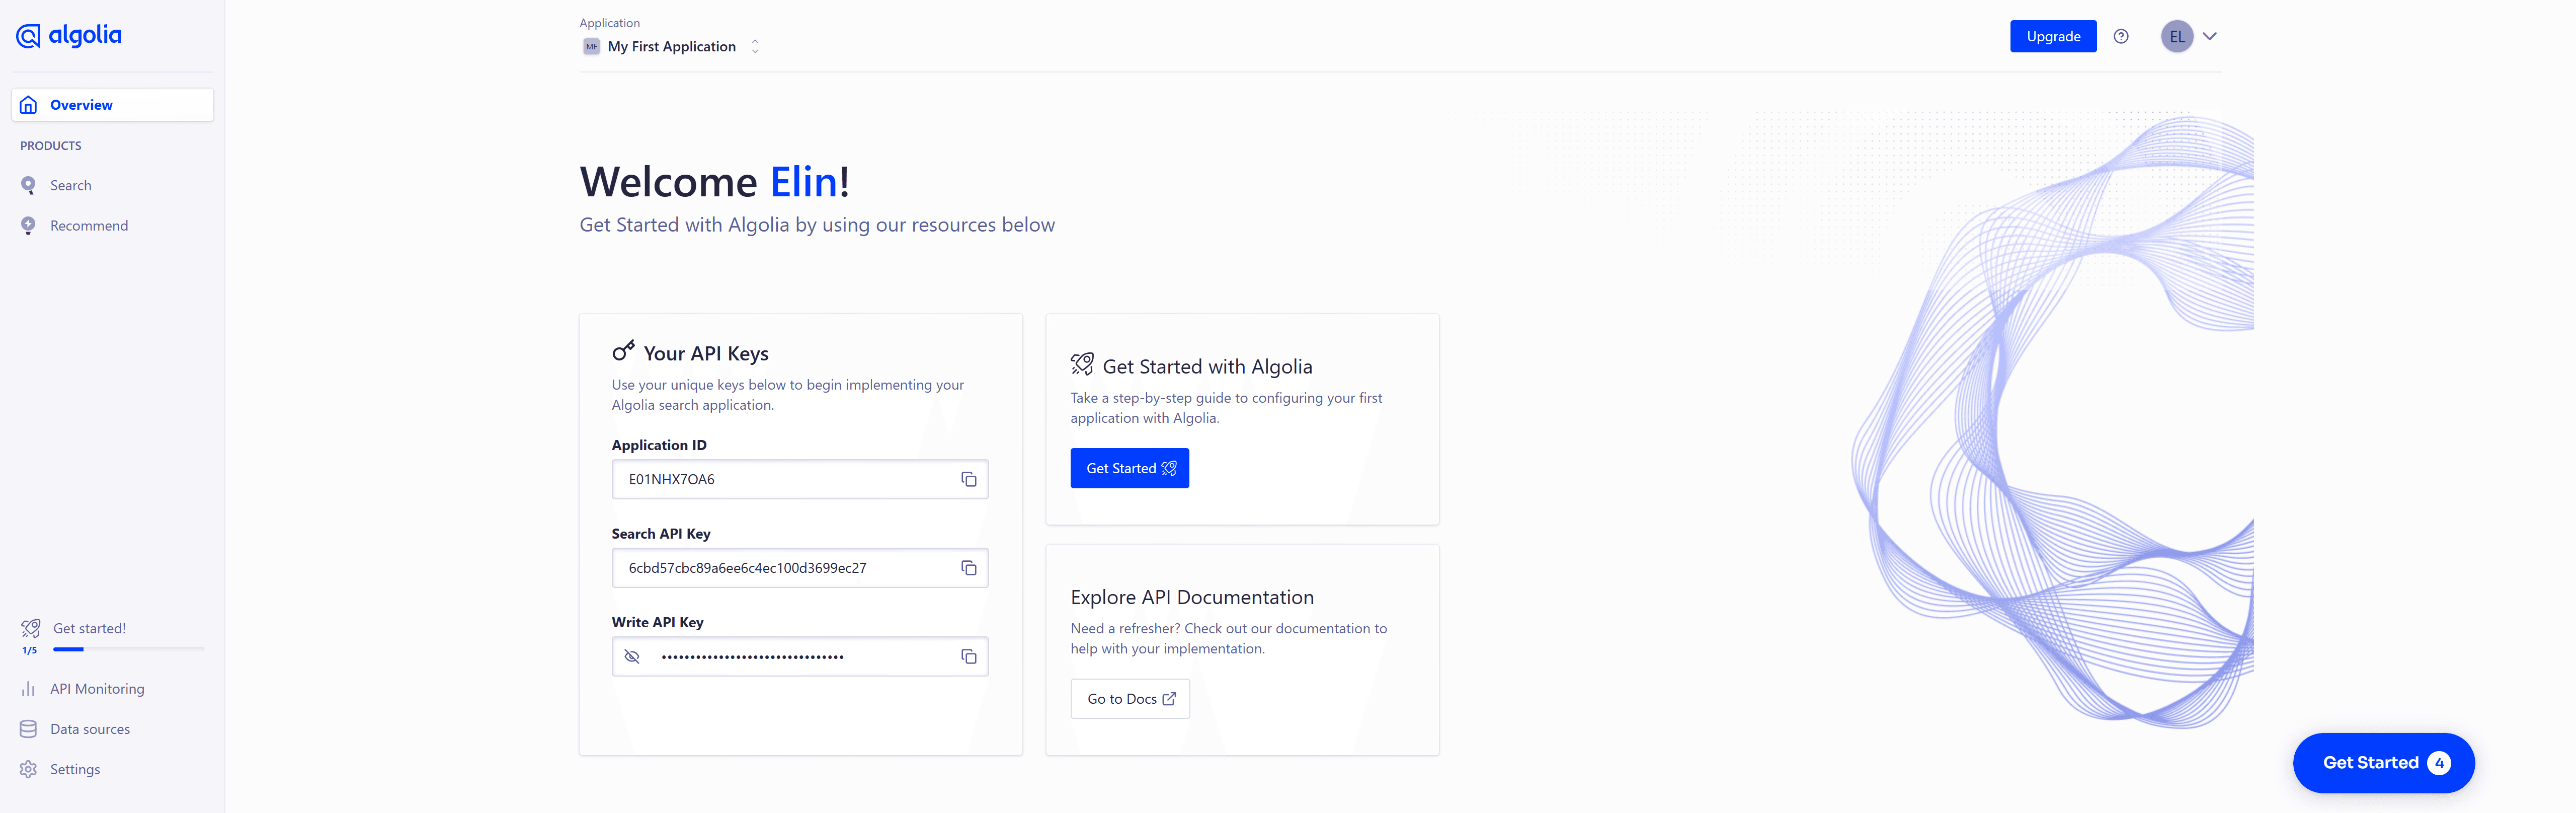2576x813 pixels.
Task: Click the "Your API Keys" heading
Action: (x=706, y=354)
